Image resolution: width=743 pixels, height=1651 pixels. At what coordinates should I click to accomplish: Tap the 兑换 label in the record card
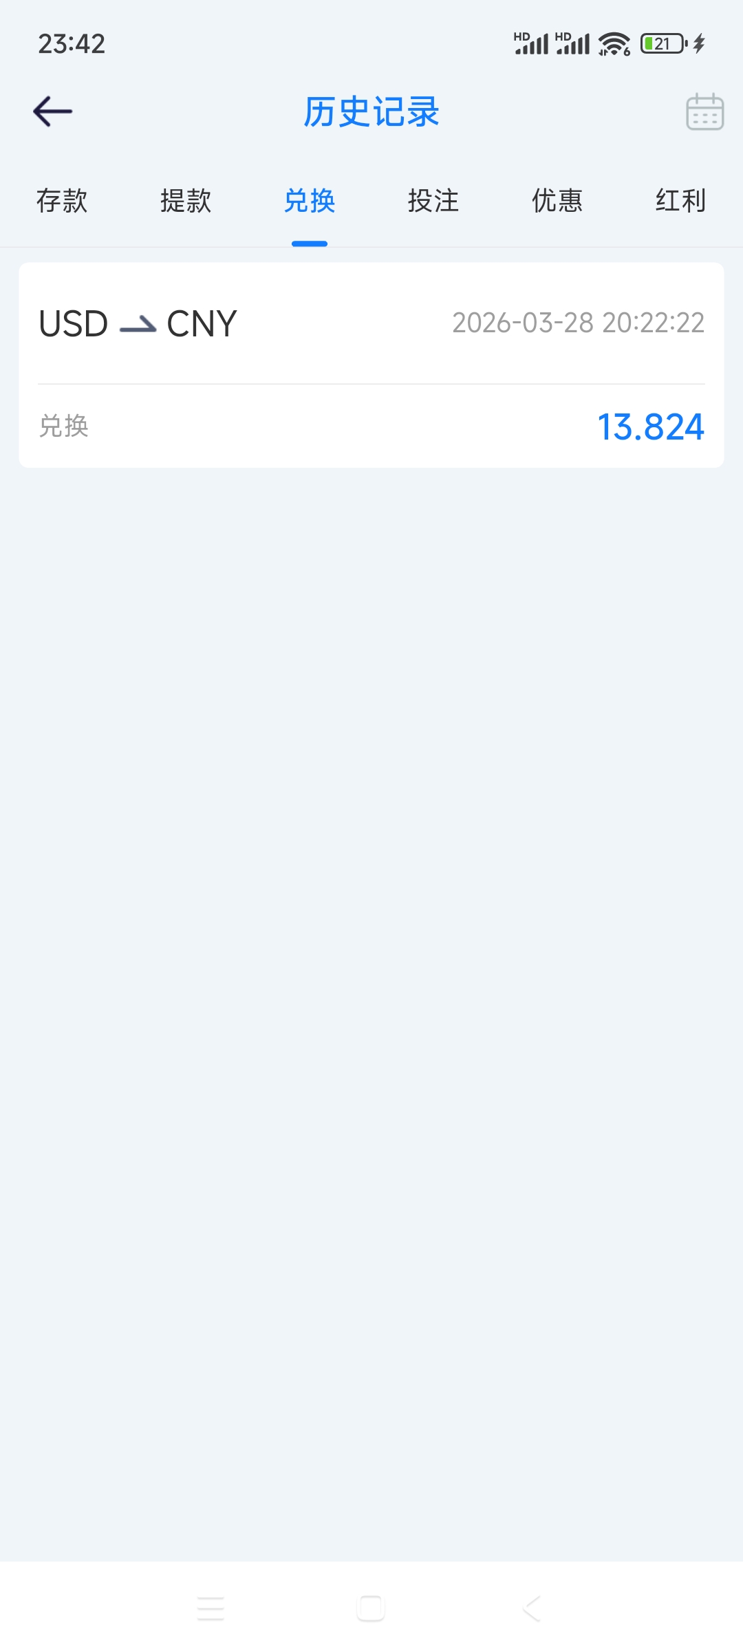64,426
